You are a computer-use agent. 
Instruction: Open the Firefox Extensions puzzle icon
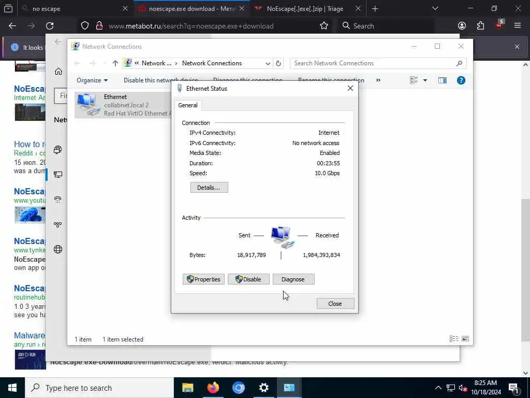[x=480, y=26]
